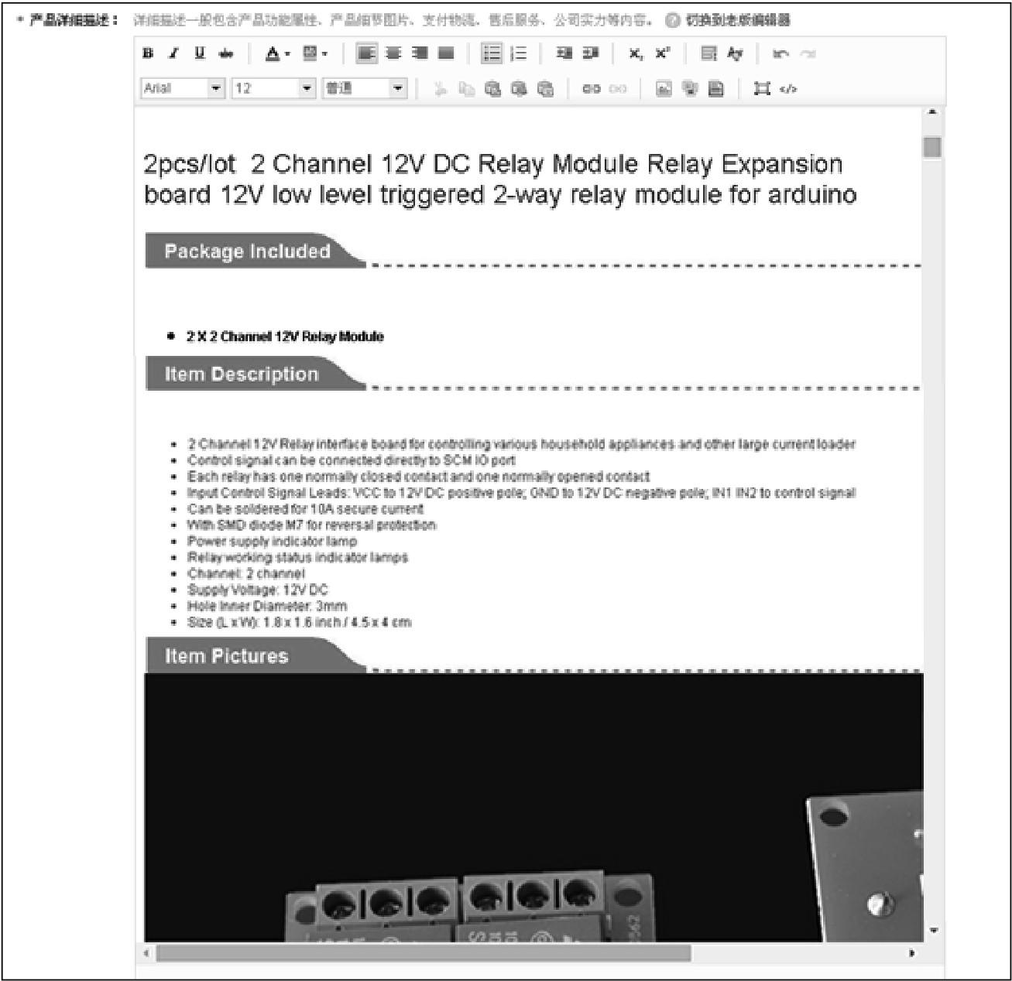This screenshot has width=1012, height=981.
Task: Undo the last edit
Action: click(781, 53)
